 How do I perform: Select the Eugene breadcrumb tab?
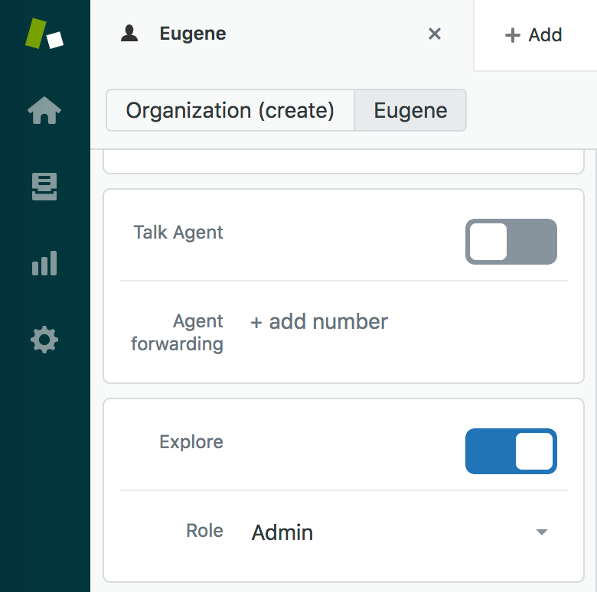point(410,110)
